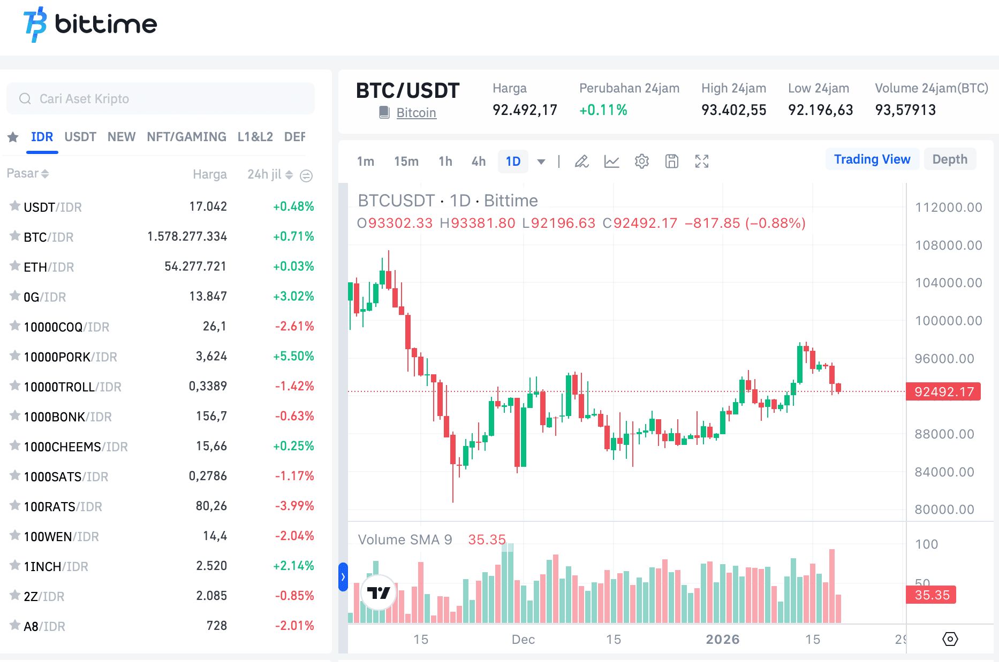Open the indicators chart icon
Screen dimensions: 999x662
click(612, 161)
